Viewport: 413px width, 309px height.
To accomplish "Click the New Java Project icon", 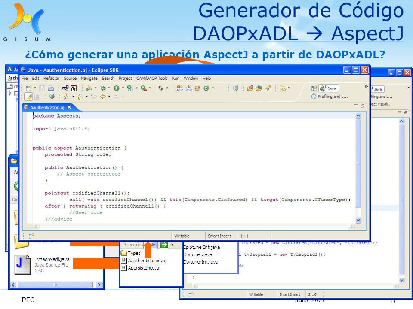I will pos(188,88).
